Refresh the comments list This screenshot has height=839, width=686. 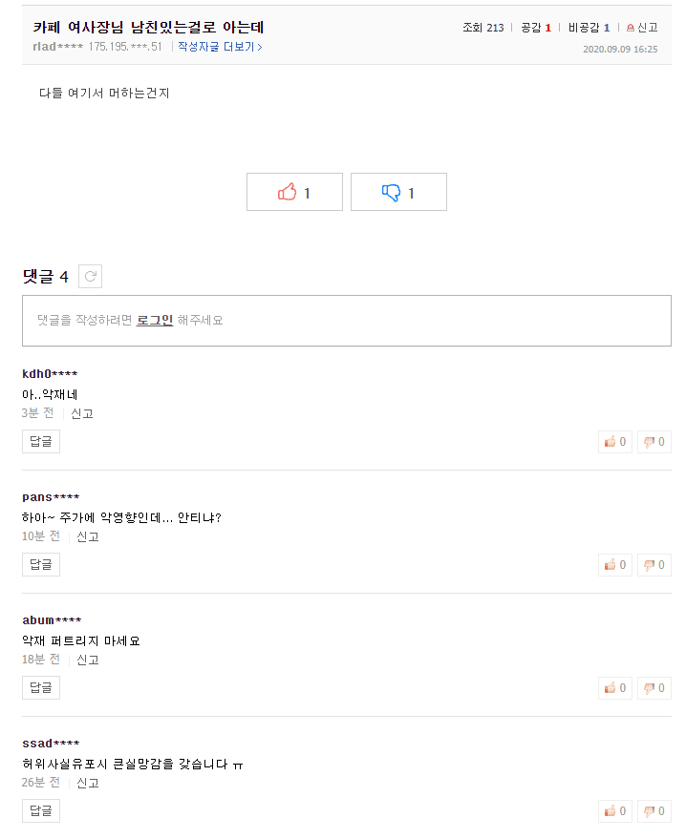pyautogui.click(x=91, y=277)
